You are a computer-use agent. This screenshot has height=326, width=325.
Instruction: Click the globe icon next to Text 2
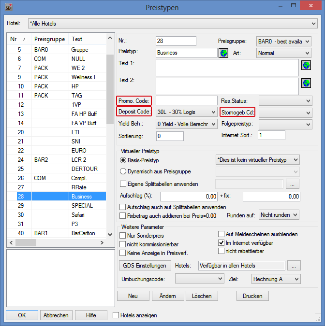pyautogui.click(x=306, y=83)
